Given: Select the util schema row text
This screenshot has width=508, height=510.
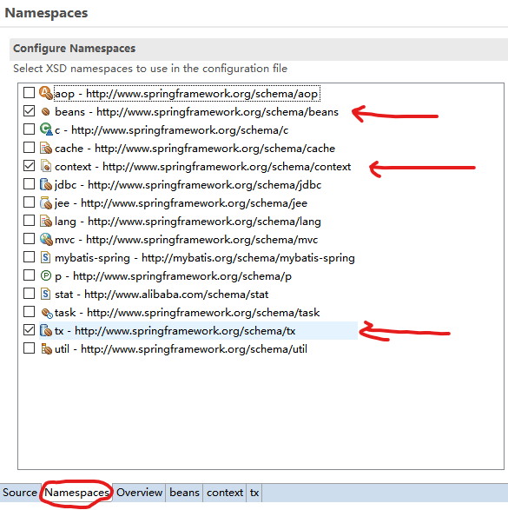Looking at the screenshot, I should click(181, 349).
